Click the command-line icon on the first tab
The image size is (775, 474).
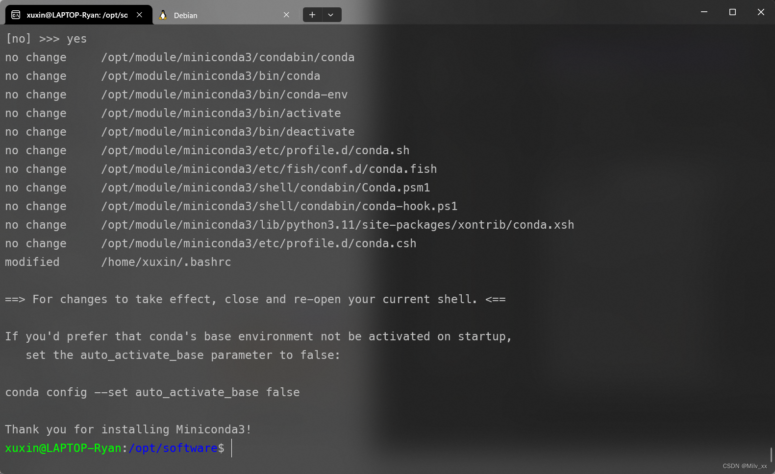pyautogui.click(x=15, y=15)
